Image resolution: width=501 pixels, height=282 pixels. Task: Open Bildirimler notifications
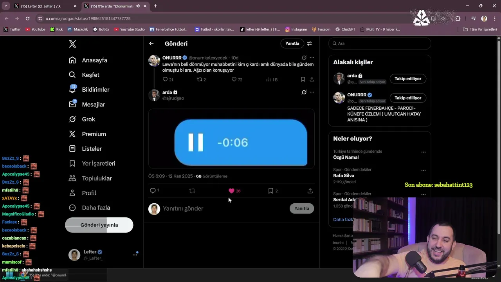(x=89, y=90)
